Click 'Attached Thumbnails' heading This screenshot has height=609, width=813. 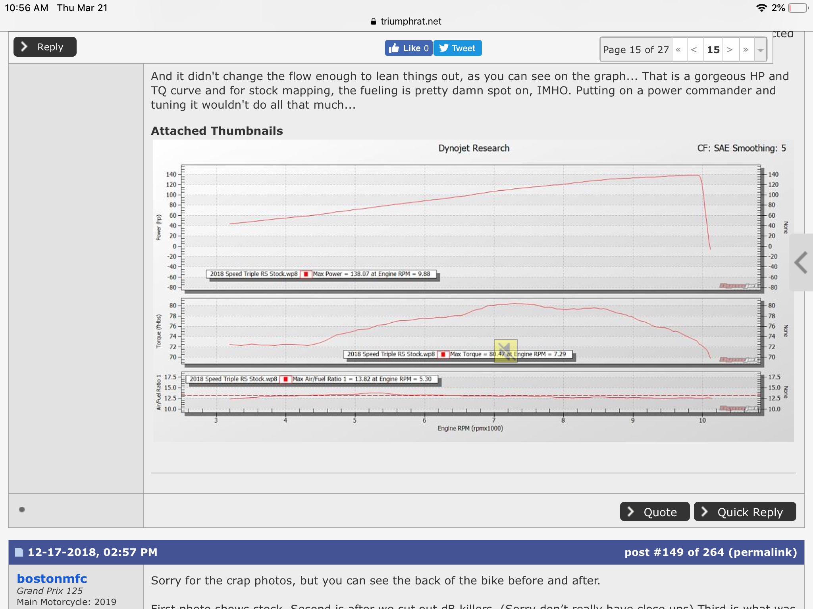(217, 131)
